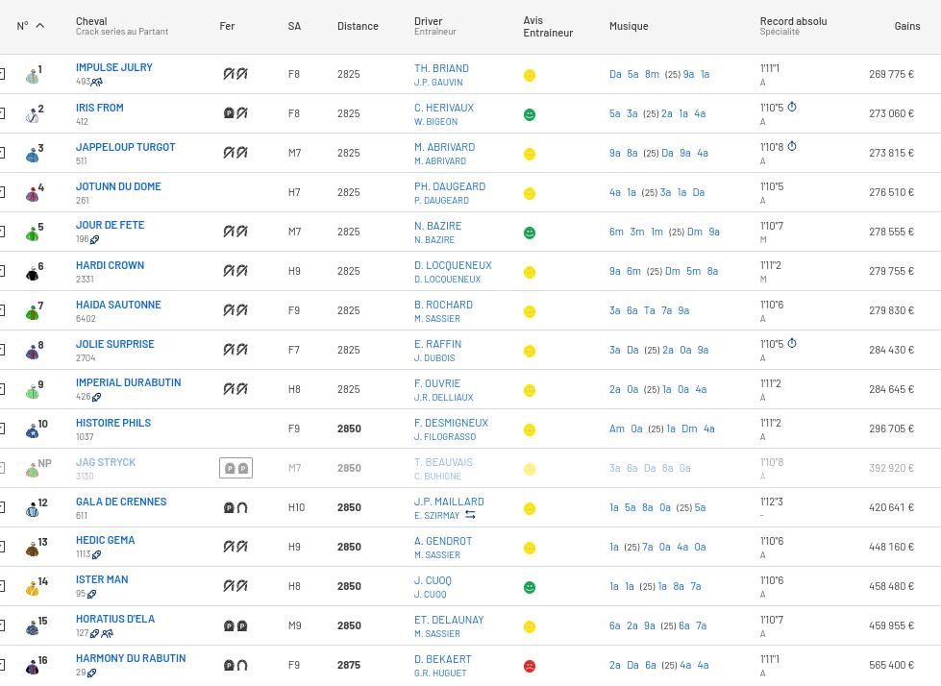Click trainer J.R. DELLIAUX's name
Viewport: 941px width, 686px height.
click(x=443, y=397)
